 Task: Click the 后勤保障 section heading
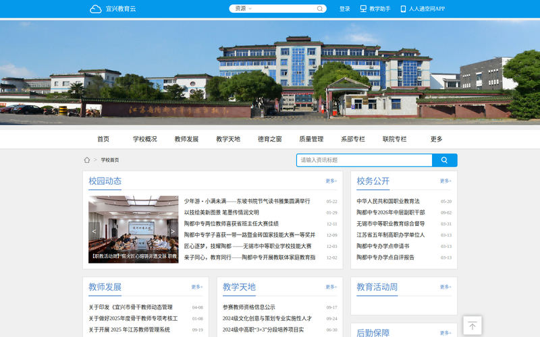pyautogui.click(x=373, y=332)
